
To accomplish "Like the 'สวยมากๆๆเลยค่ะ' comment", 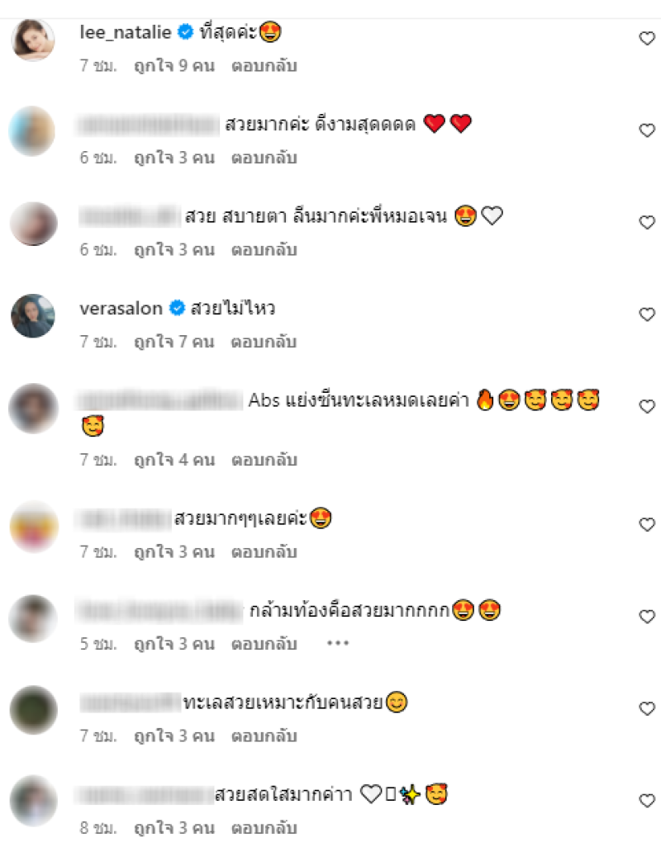I will click(646, 525).
